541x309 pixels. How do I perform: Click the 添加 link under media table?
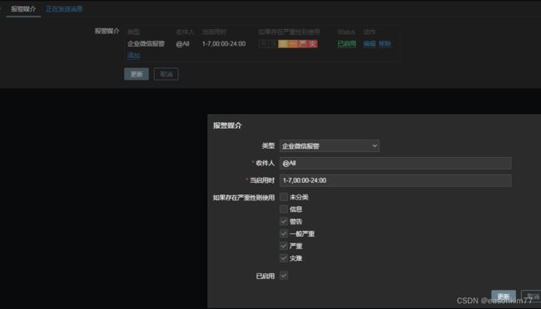pyautogui.click(x=133, y=56)
